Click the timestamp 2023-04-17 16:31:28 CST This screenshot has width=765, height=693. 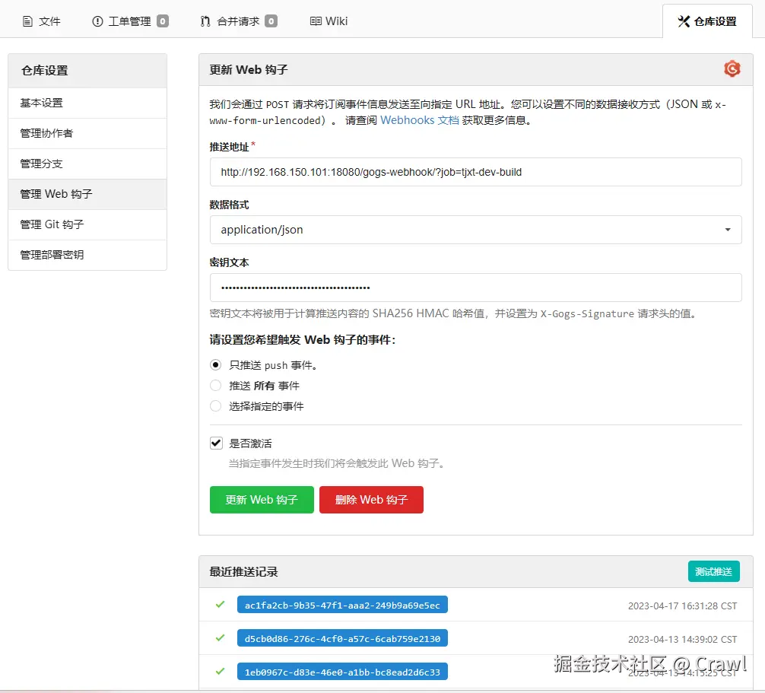click(x=683, y=606)
